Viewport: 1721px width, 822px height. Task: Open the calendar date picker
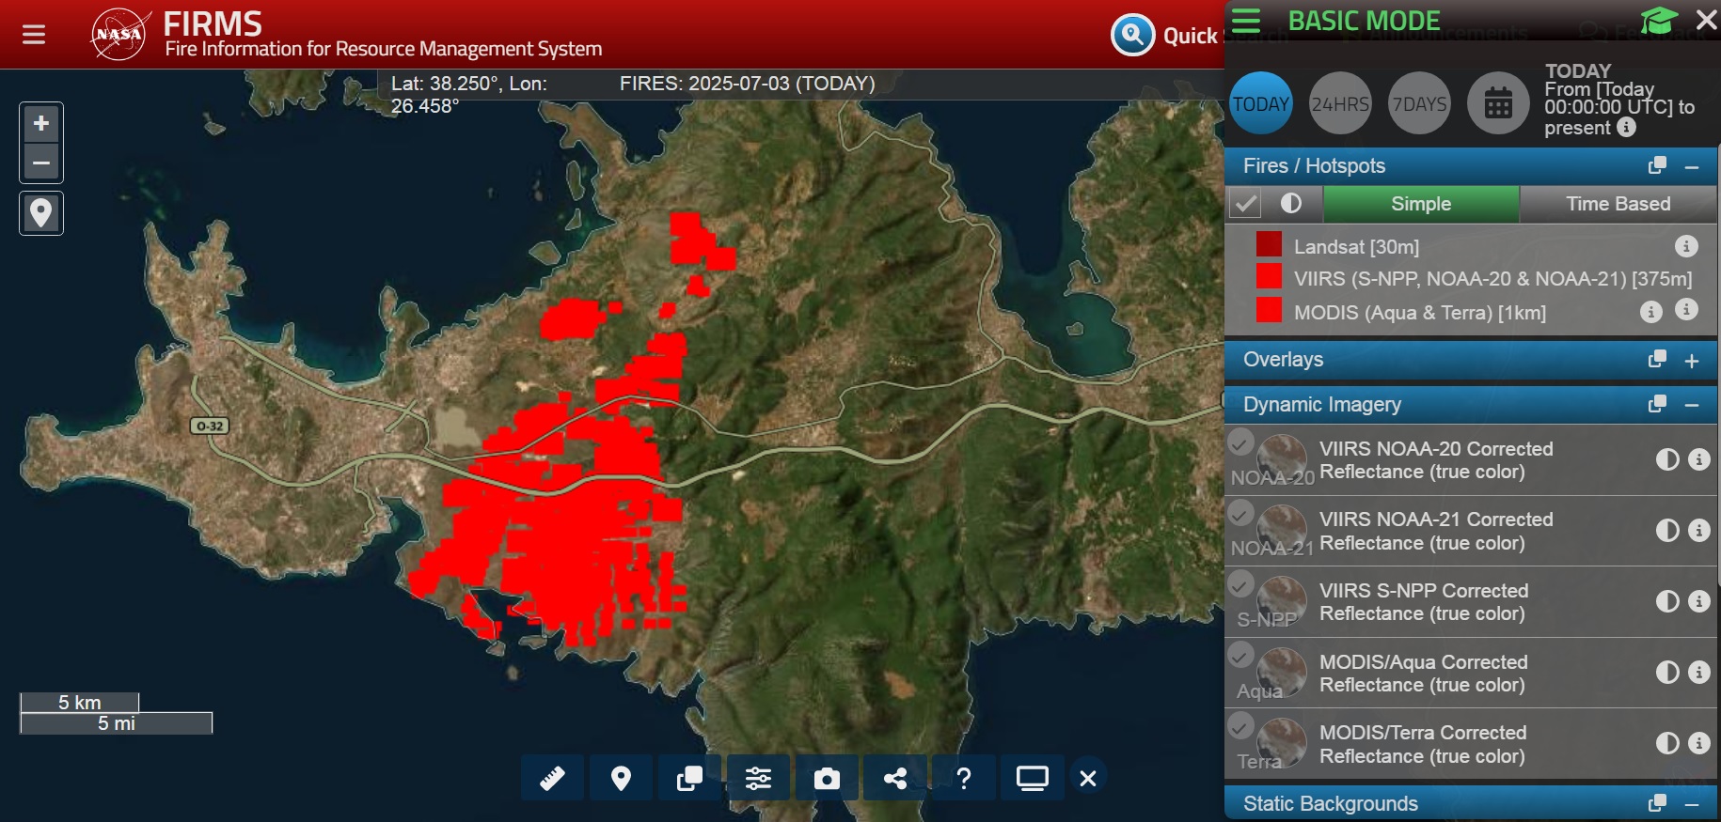1498,103
